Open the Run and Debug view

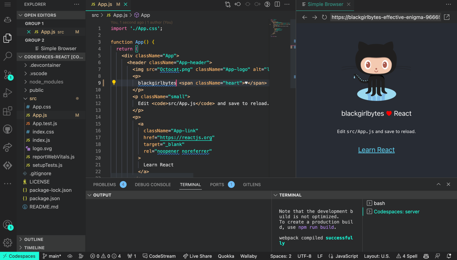[x=8, y=93]
